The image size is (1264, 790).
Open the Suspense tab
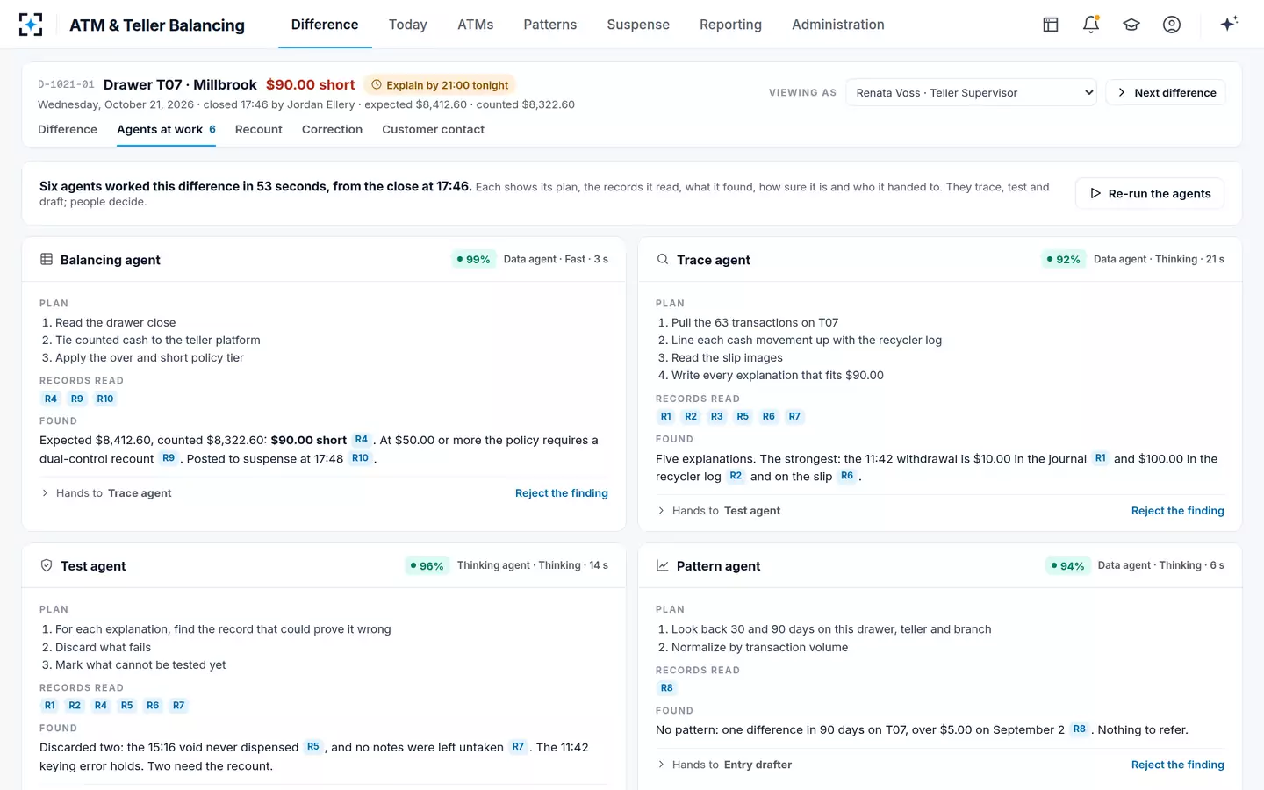pyautogui.click(x=638, y=25)
